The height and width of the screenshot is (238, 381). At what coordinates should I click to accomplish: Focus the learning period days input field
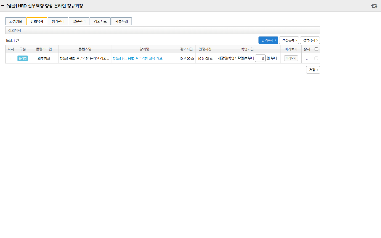click(260, 58)
